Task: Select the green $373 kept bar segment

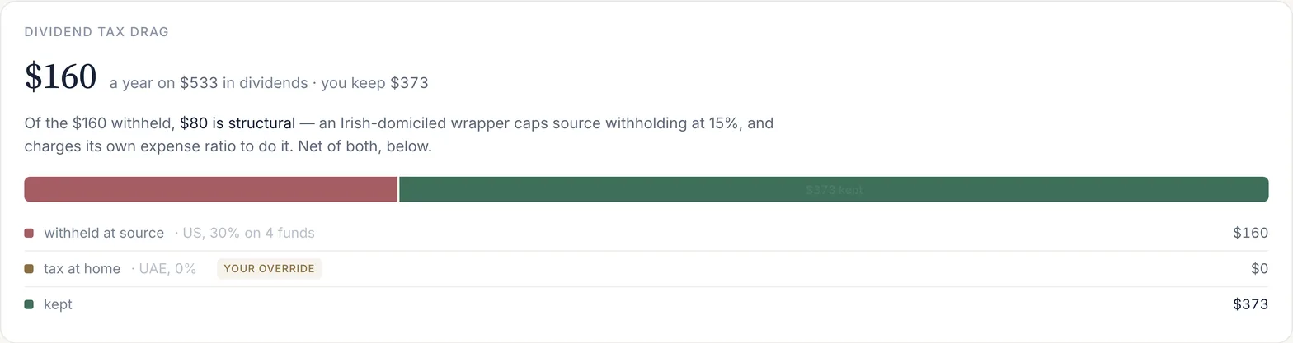Action: click(834, 189)
